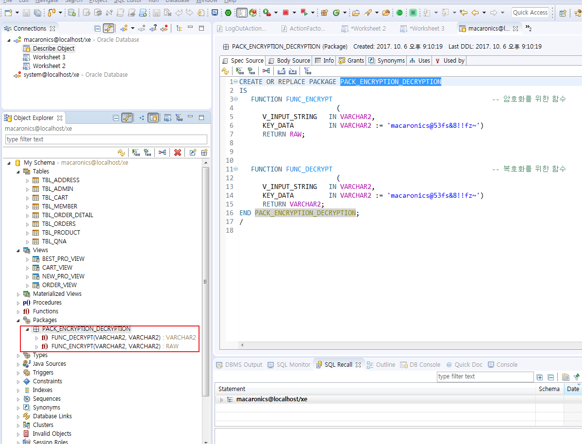
Task: Click the refresh icon below Spec Source tab
Action: [x=225, y=71]
